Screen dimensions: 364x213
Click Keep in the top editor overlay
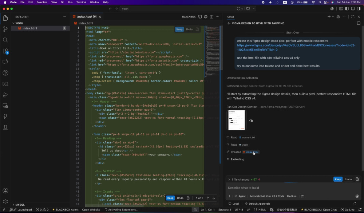pyautogui.click(x=179, y=29)
